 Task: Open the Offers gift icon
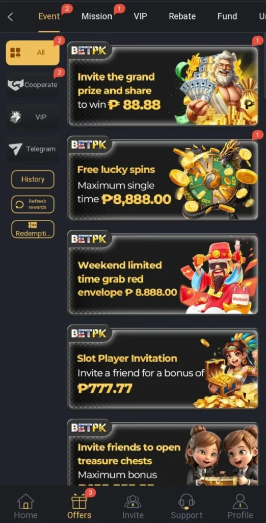pos(79,502)
